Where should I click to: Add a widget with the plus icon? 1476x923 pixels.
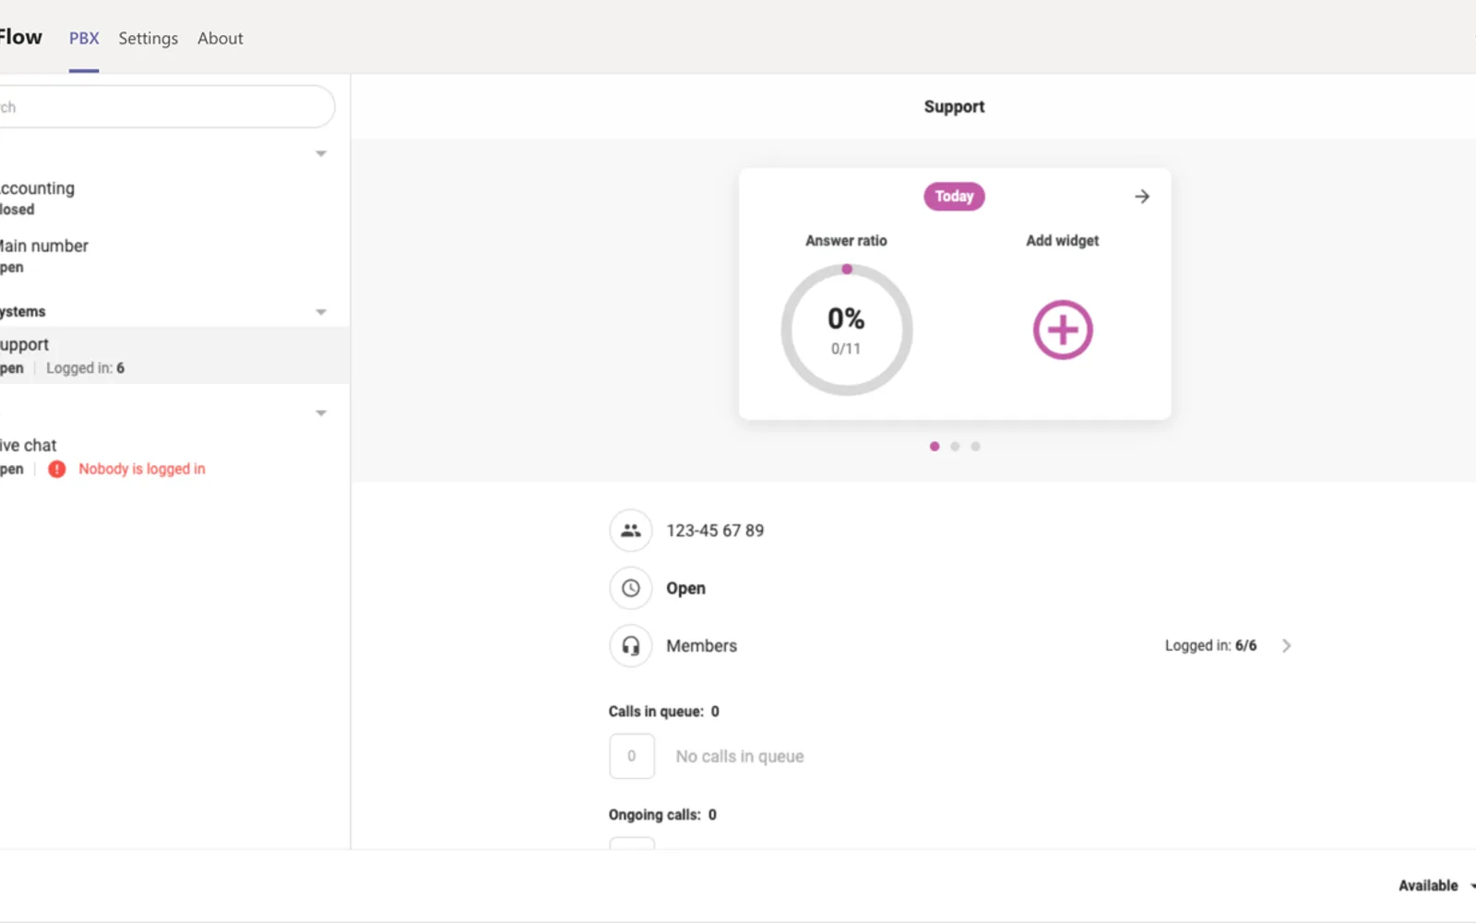1063,330
